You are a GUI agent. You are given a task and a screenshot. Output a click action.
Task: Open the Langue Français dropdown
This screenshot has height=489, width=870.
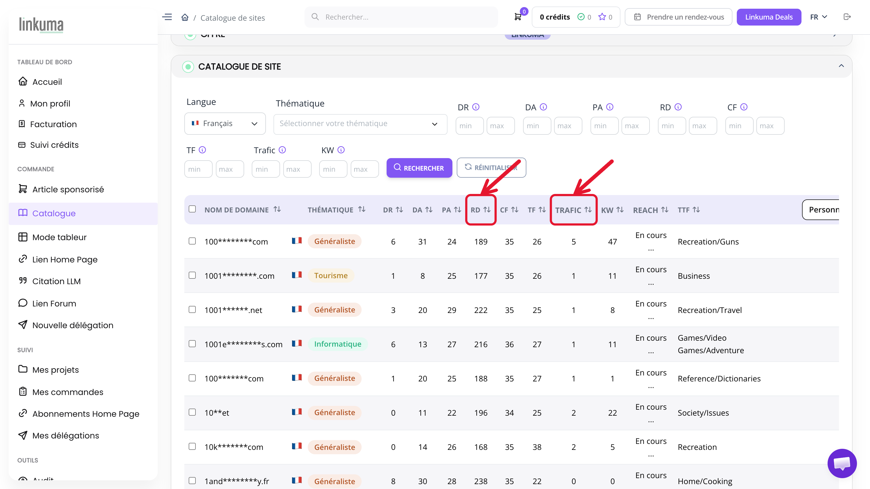[225, 124]
